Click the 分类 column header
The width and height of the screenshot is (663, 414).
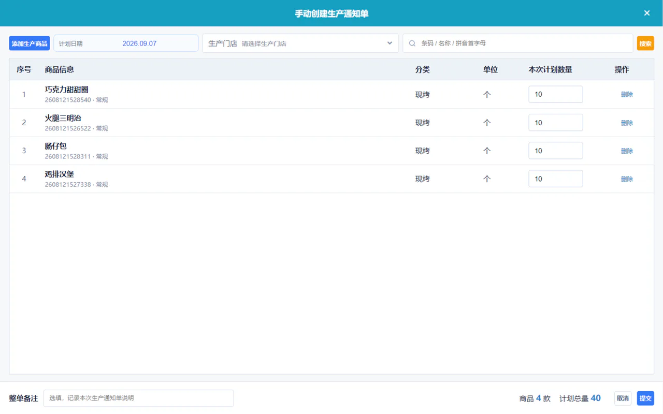click(x=423, y=69)
